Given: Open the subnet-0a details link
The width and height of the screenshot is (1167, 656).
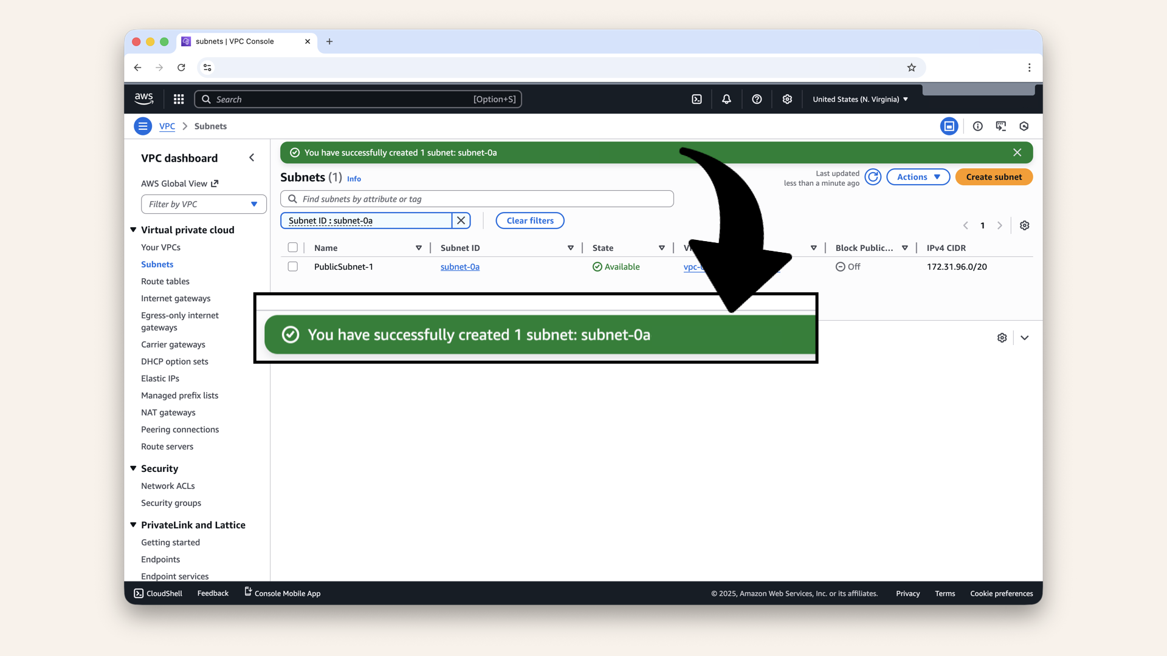Looking at the screenshot, I should pyautogui.click(x=460, y=267).
